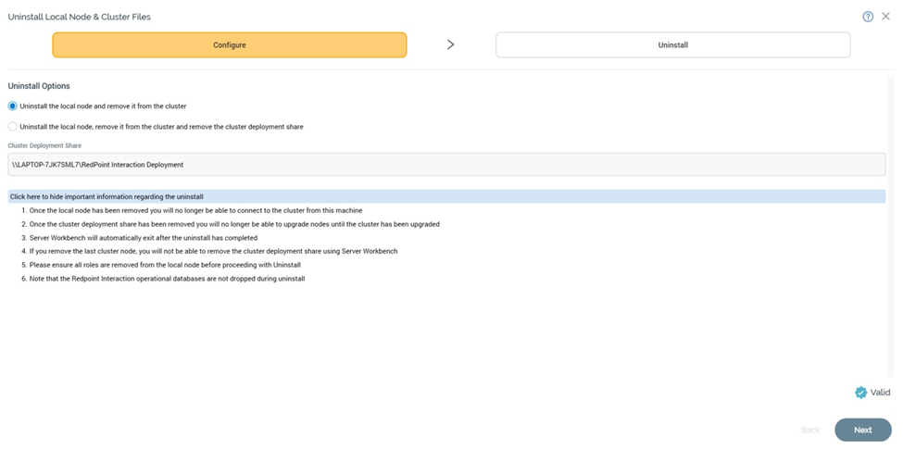Close the uninstall dialog with X

[x=885, y=17]
